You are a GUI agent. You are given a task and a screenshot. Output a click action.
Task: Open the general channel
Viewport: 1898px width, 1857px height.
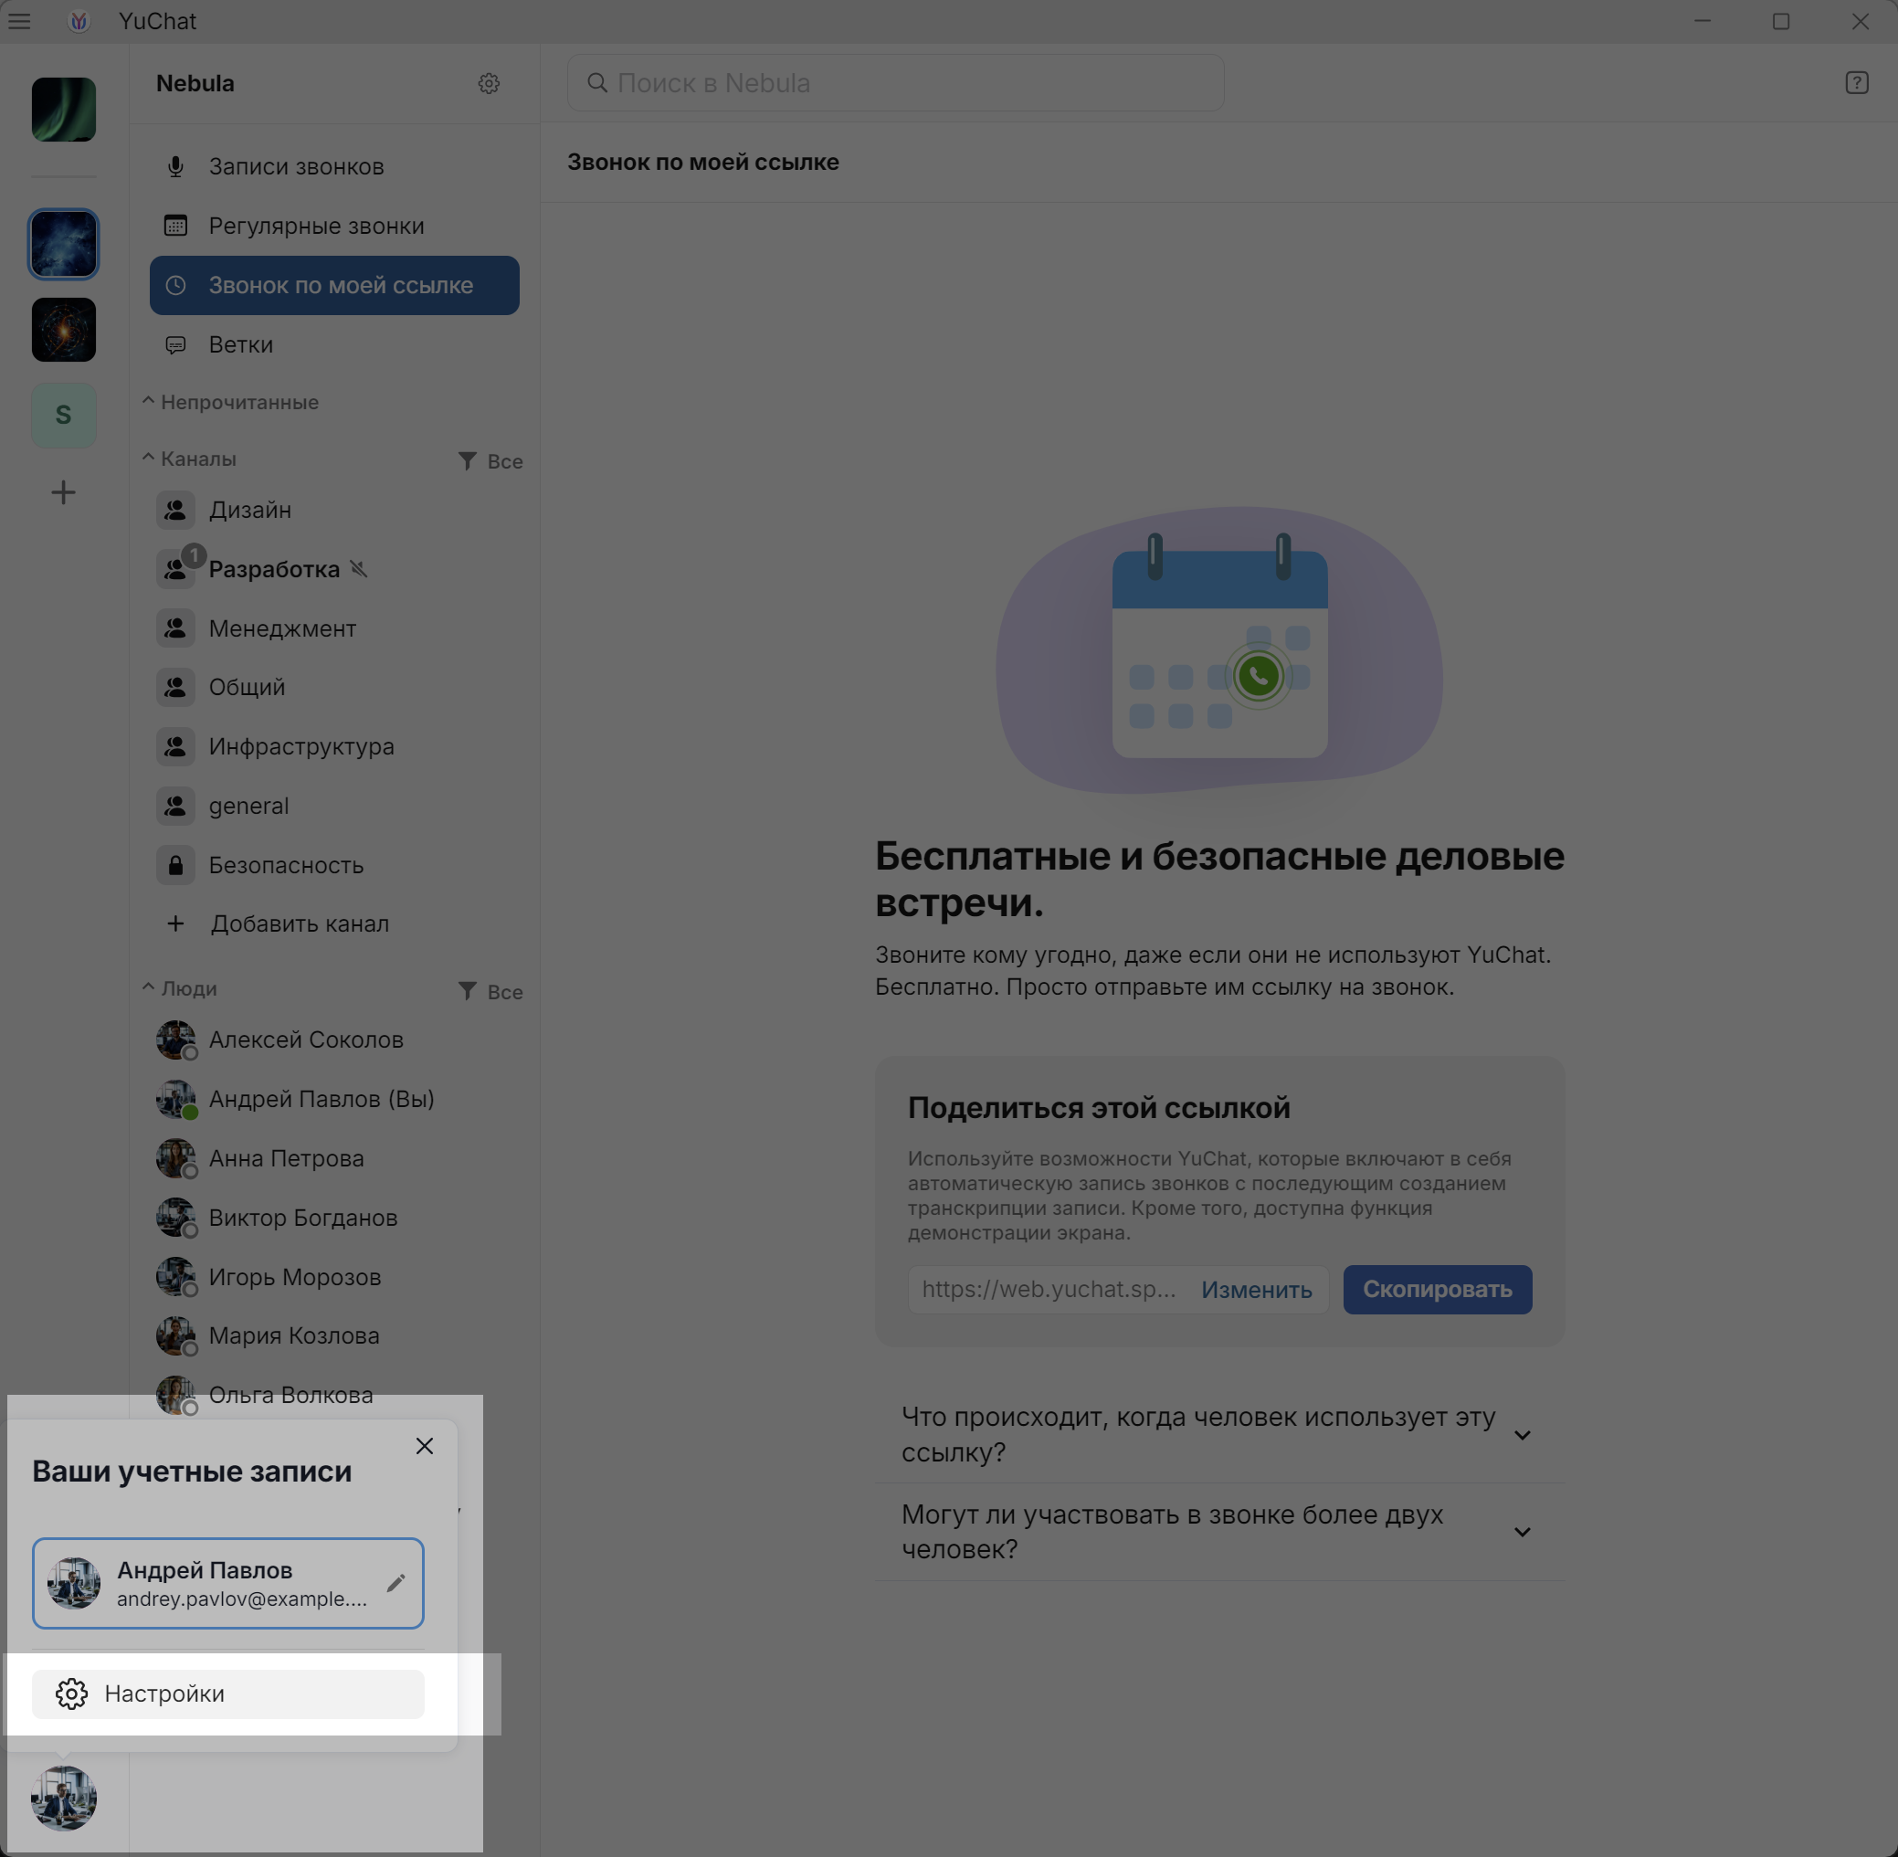coord(333,807)
